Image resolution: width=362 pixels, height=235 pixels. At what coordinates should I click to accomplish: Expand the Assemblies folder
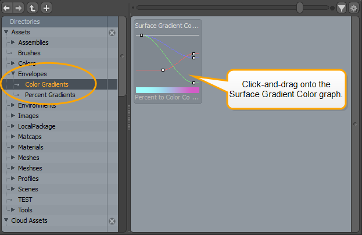point(13,43)
